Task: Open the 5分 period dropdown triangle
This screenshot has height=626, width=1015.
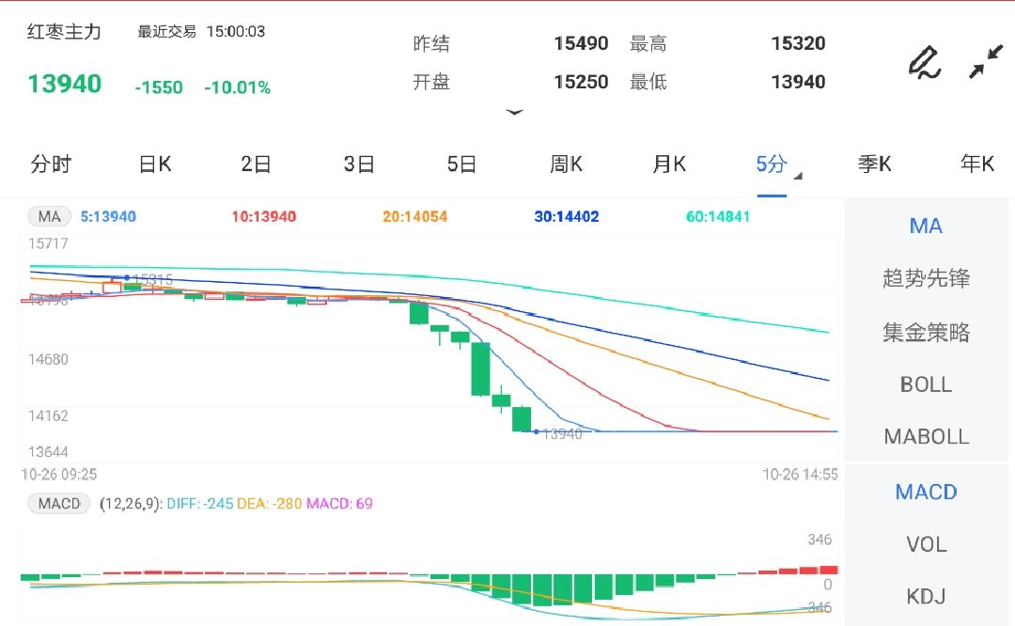Action: 798,176
